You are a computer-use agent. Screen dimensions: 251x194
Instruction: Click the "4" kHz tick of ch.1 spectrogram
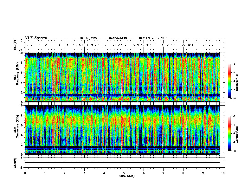click(x=22, y=83)
